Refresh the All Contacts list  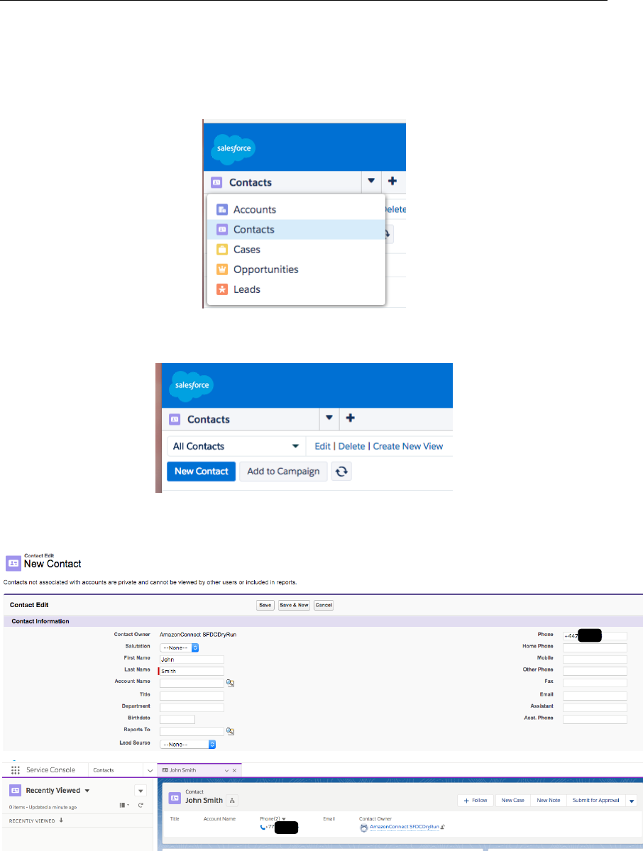click(342, 472)
